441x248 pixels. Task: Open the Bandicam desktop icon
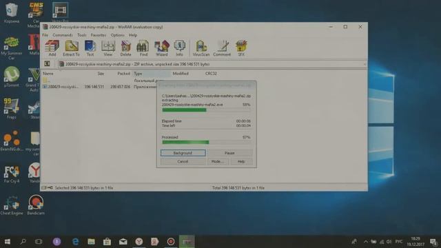pos(36,205)
